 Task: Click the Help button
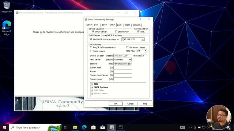click(145, 104)
